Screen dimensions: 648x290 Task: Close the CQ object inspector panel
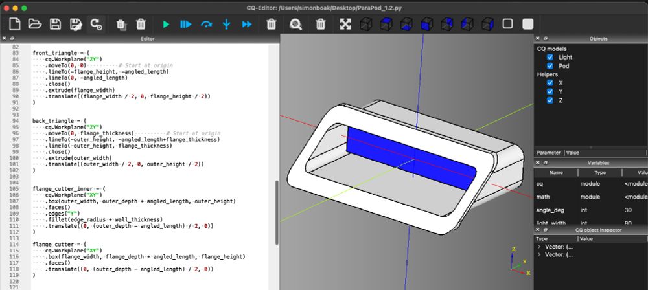click(538, 230)
